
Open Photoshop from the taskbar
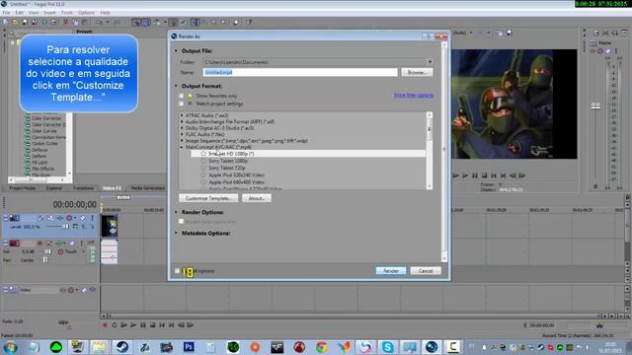189,347
